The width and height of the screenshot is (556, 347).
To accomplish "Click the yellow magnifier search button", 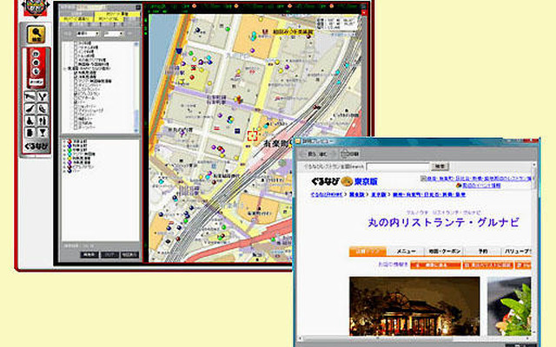I will pos(36,34).
